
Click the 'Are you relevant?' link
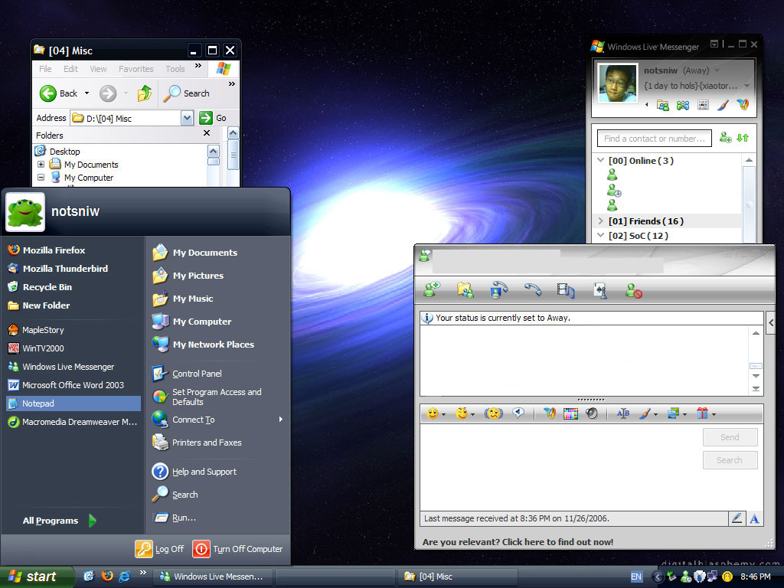coord(518,542)
